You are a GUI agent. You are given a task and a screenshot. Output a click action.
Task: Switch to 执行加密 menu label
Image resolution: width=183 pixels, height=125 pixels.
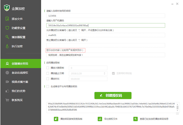click(x=17, y=46)
